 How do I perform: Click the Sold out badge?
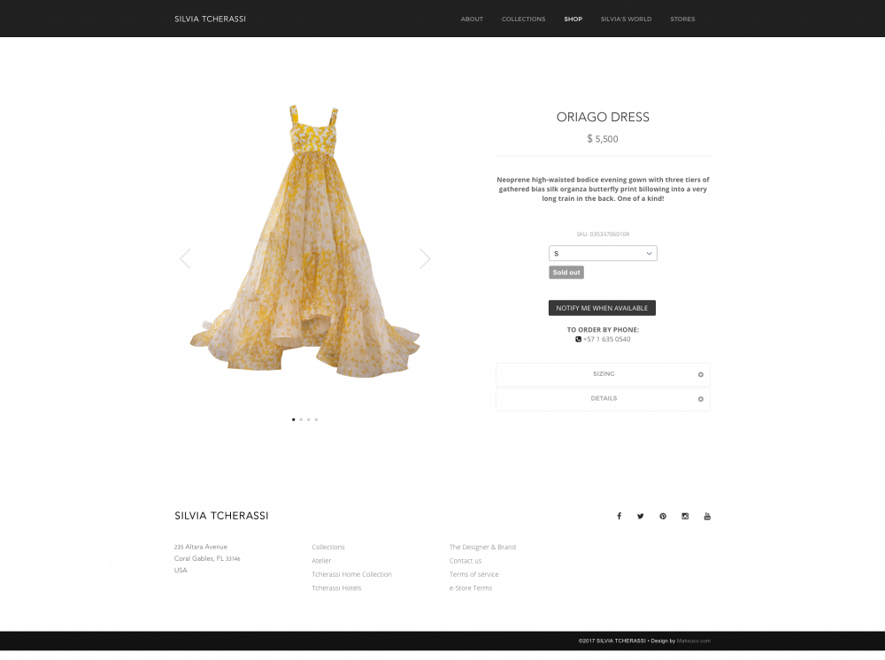566,272
